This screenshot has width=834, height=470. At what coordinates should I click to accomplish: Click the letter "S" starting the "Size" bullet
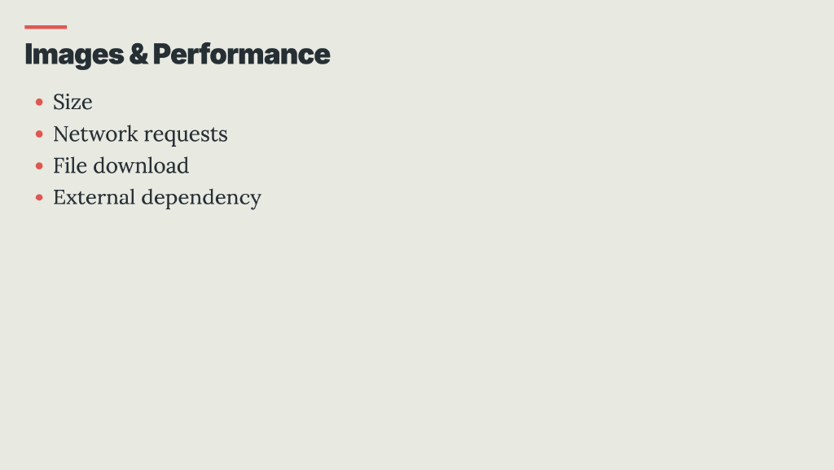click(x=59, y=103)
